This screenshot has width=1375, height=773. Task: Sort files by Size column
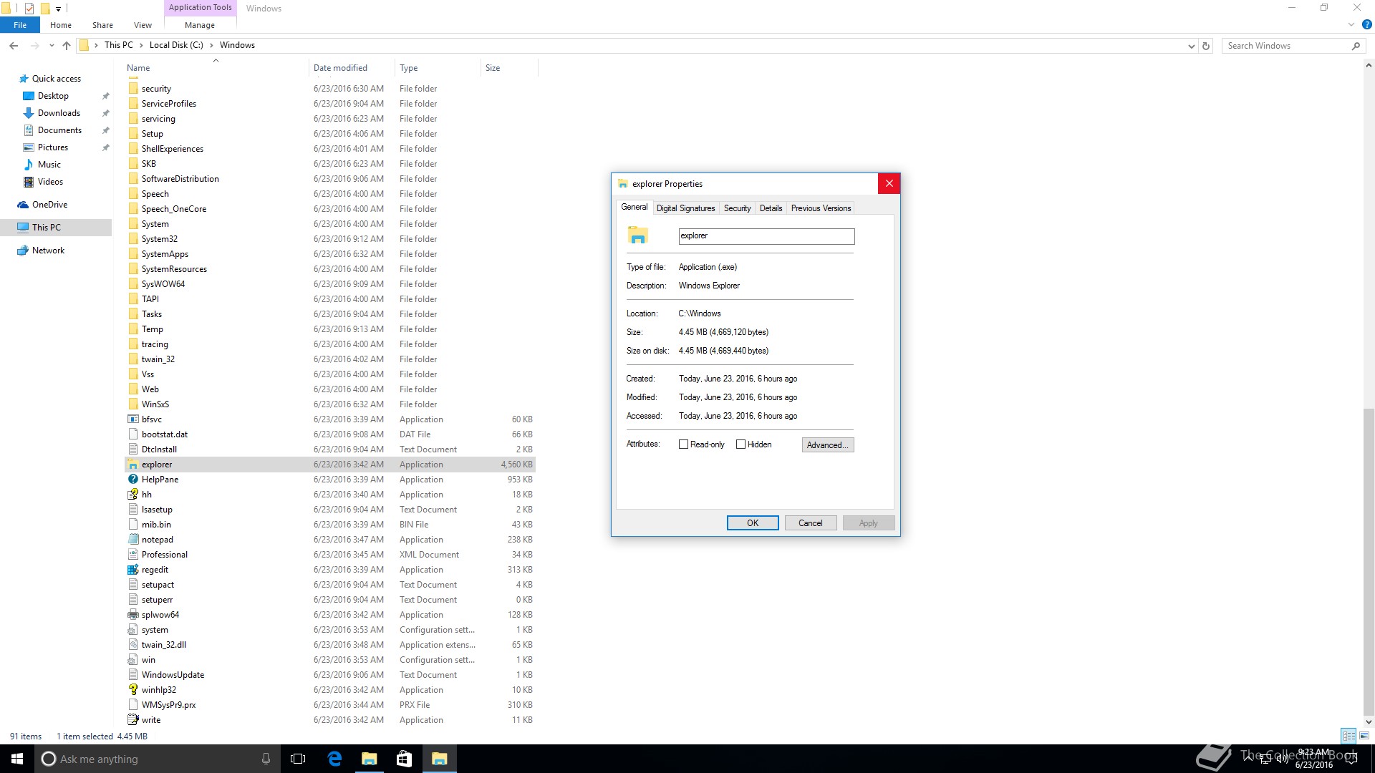[x=508, y=68]
